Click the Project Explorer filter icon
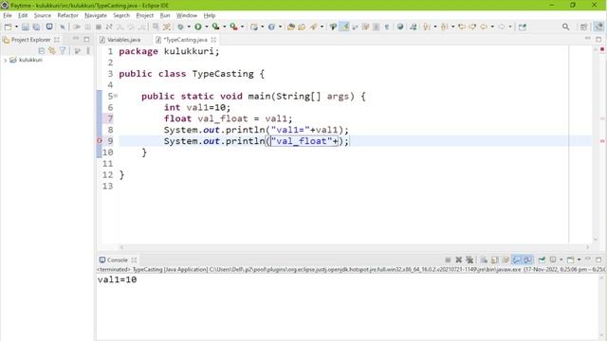 tap(63, 50)
